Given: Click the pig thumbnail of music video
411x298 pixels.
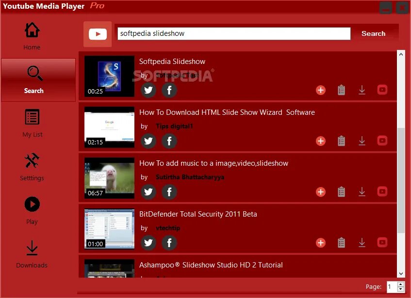Looking at the screenshot, I should tap(109, 178).
